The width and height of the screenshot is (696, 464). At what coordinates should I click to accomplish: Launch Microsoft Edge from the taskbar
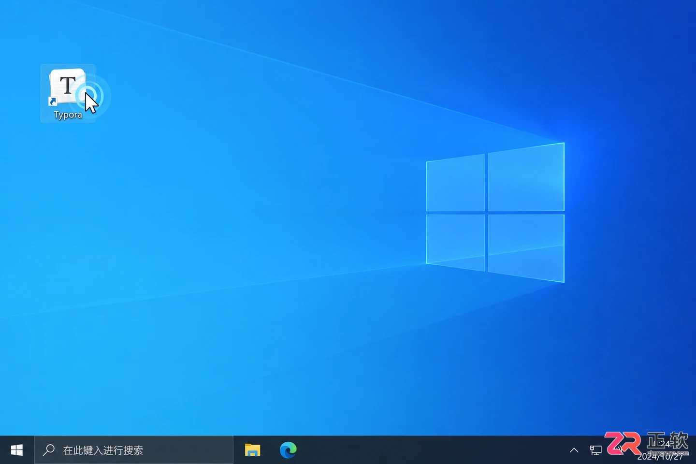pyautogui.click(x=288, y=450)
